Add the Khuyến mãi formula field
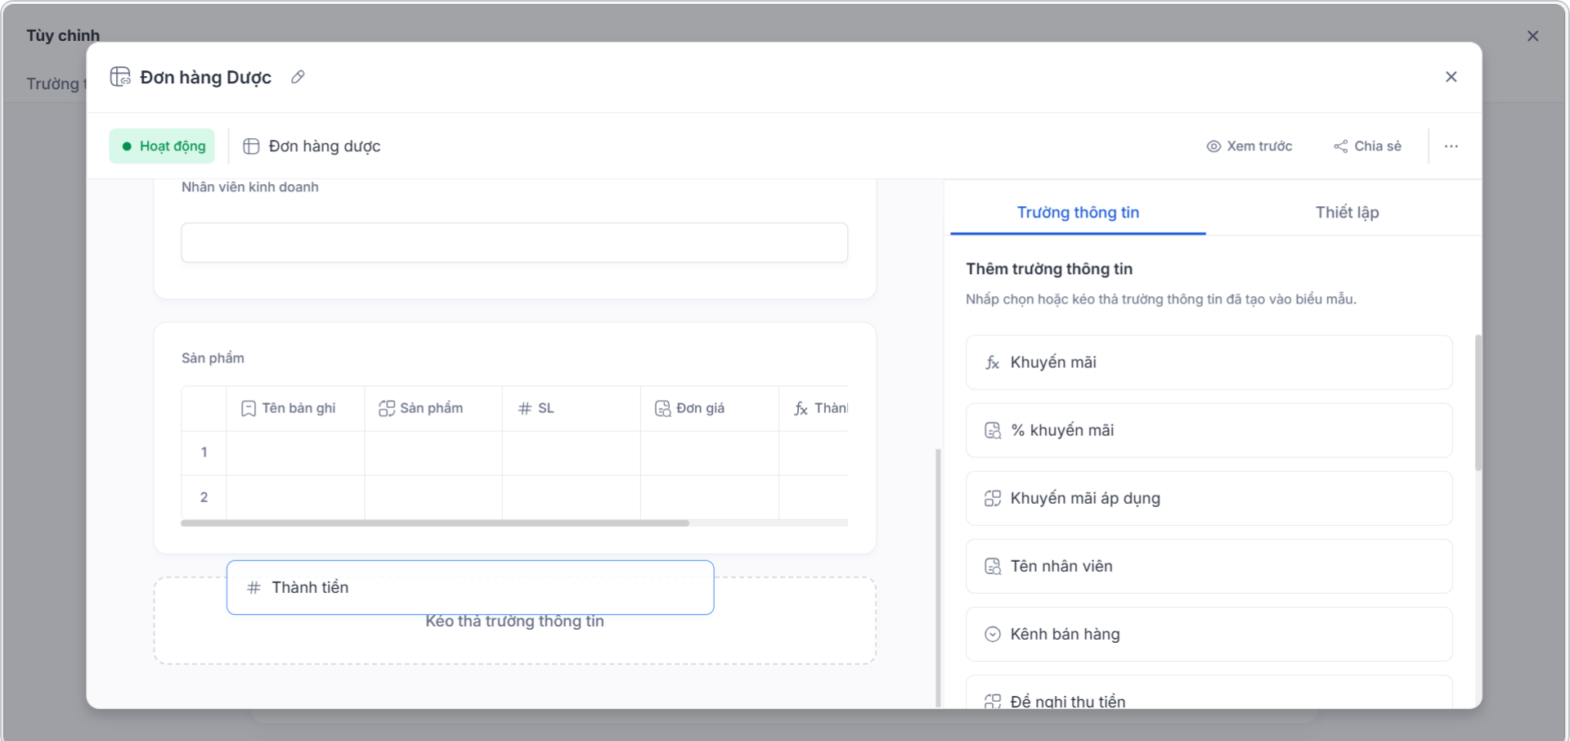Screen dimensions: 1570x741 [x=1209, y=362]
